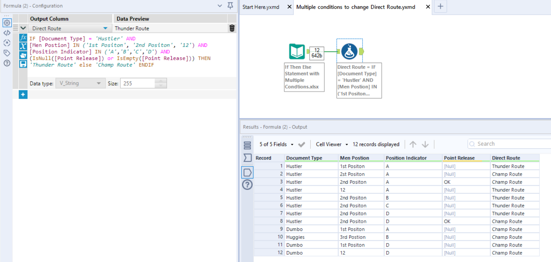551x262 pixels.
Task: Click the Columns and Constants X icon
Action: (x=23, y=46)
